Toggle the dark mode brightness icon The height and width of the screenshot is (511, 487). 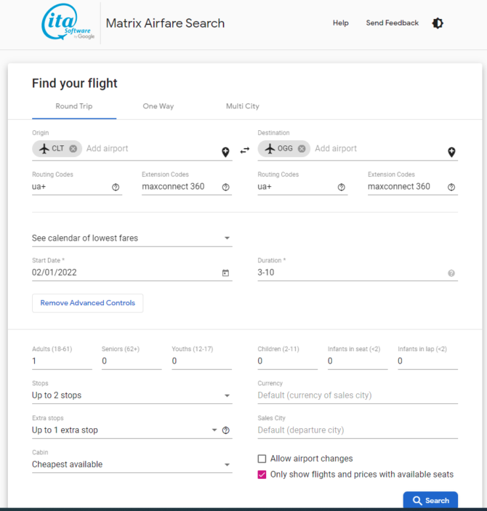[x=438, y=23]
